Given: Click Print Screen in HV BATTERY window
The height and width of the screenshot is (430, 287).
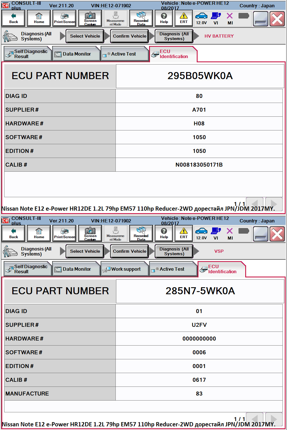Looking at the screenshot, I should [64, 18].
